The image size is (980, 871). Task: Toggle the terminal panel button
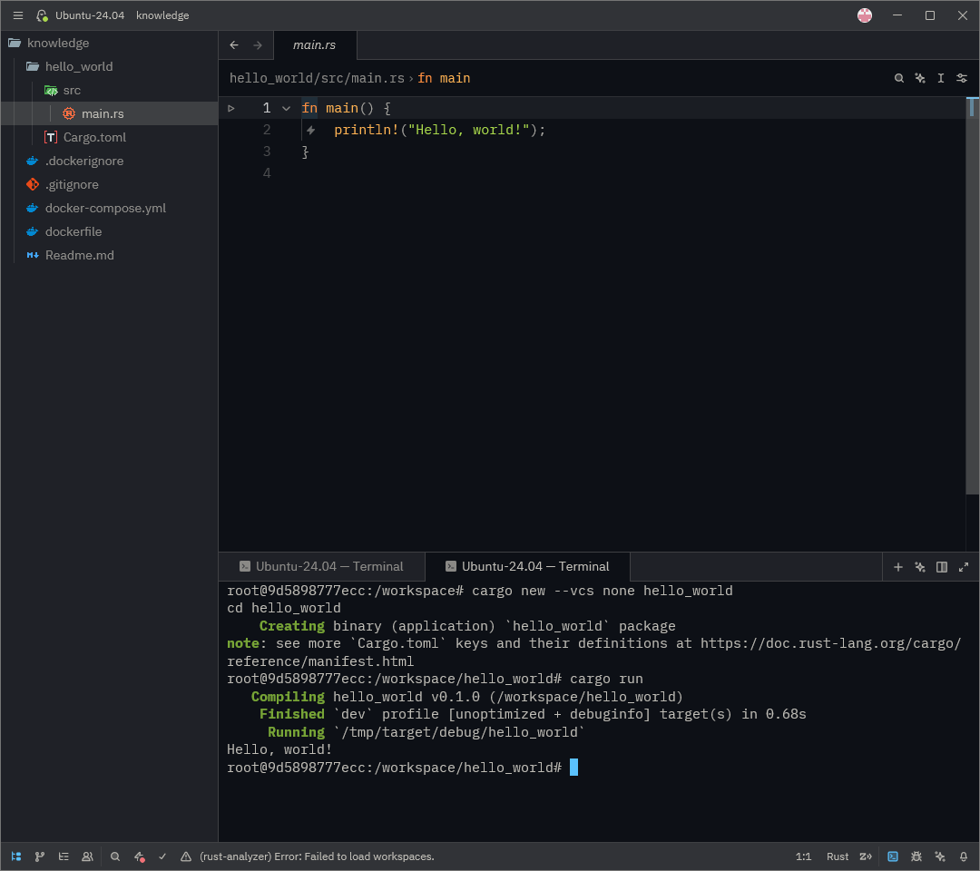coord(893,856)
